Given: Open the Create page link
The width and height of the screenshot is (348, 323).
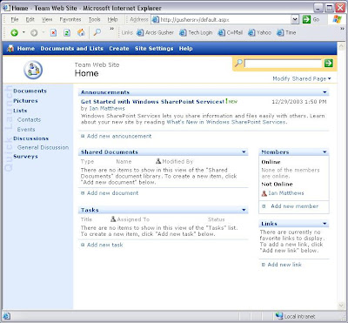Looking at the screenshot, I should (x=119, y=49).
